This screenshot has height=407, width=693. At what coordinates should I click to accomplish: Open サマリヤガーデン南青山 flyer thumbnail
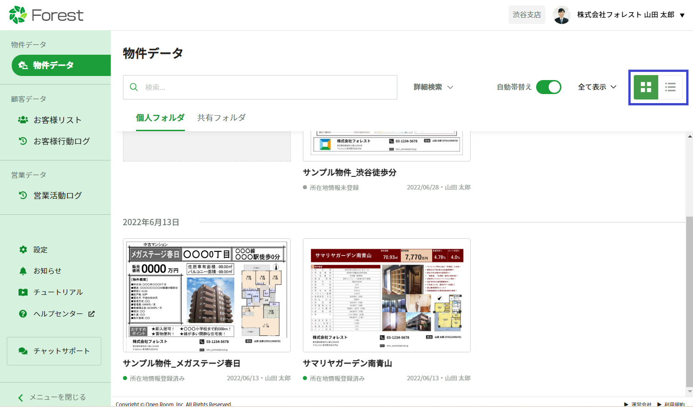pos(387,295)
